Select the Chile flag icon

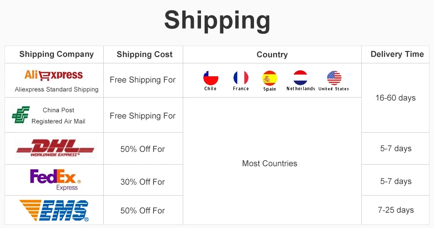click(211, 78)
